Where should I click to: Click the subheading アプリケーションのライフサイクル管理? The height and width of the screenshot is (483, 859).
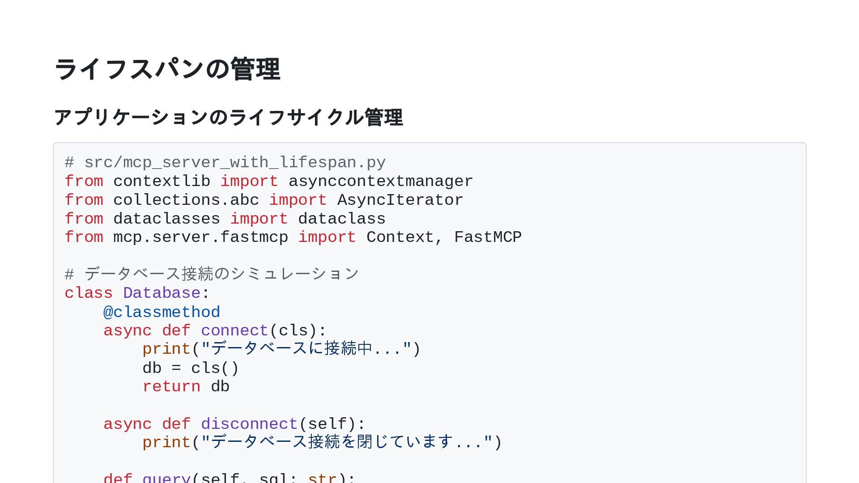pyautogui.click(x=228, y=117)
